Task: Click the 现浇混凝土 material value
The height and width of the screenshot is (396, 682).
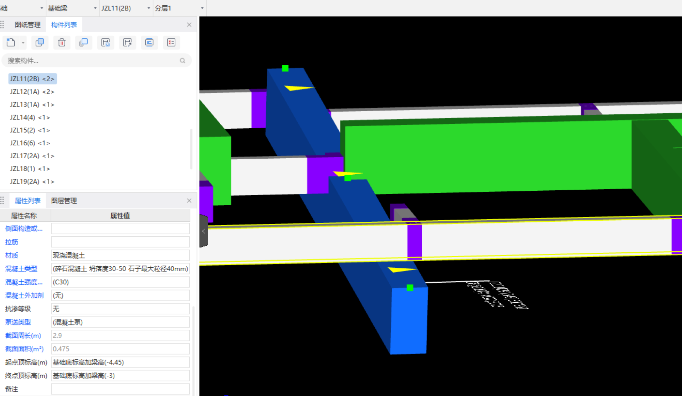Action: pos(120,255)
